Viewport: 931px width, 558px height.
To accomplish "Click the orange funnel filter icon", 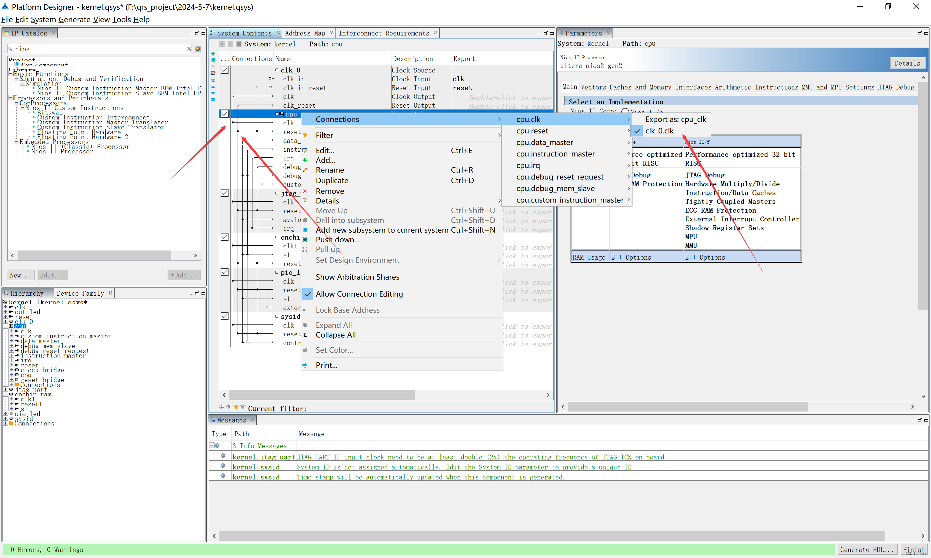I will (236, 407).
